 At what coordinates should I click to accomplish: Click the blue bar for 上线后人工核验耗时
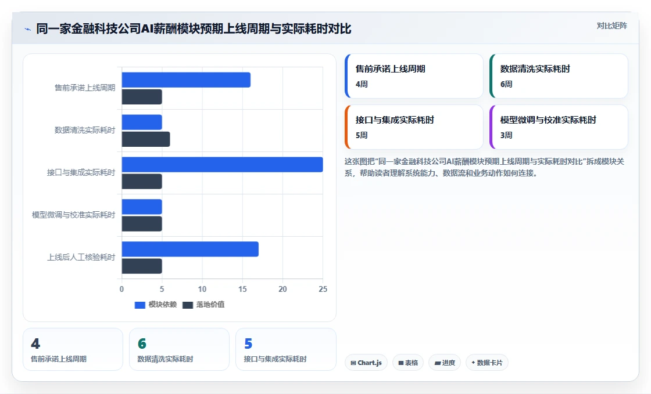(x=190, y=249)
